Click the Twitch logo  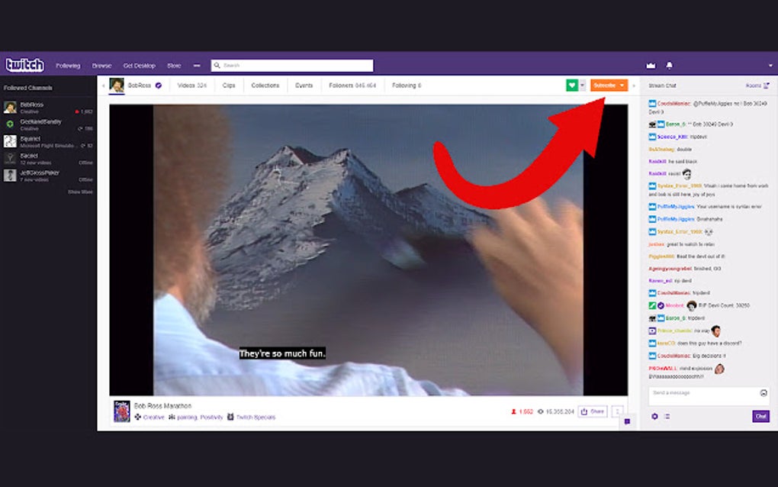click(x=25, y=65)
